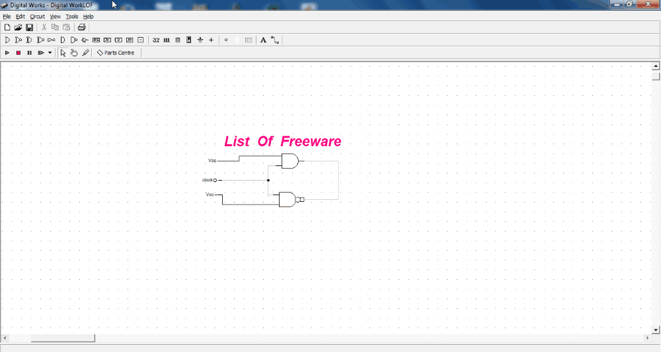
Task: Select the 'List Of Freeware' text annotation
Action: [x=282, y=141]
